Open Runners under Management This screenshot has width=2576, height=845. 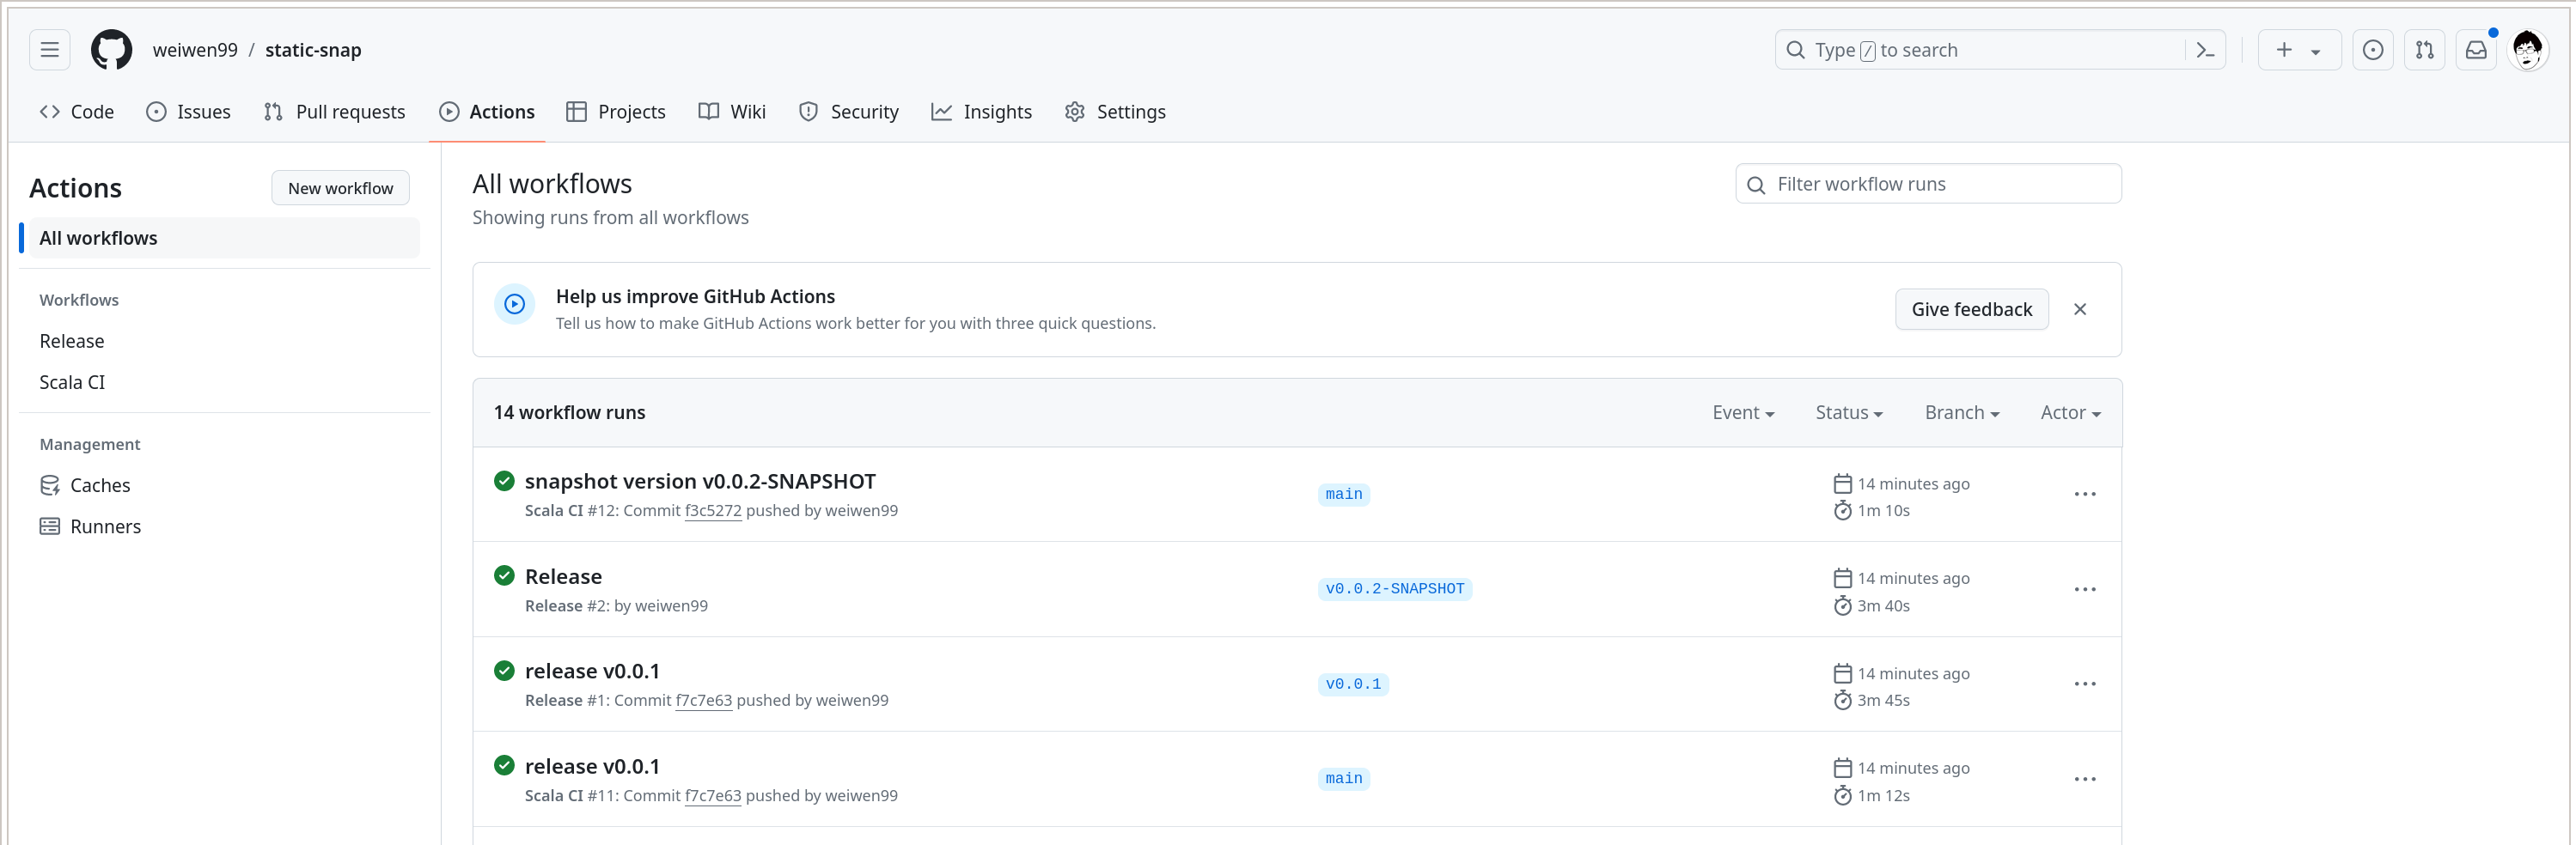(x=90, y=526)
